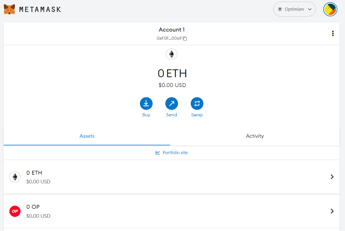Open the Portfolio site link

(x=172, y=152)
